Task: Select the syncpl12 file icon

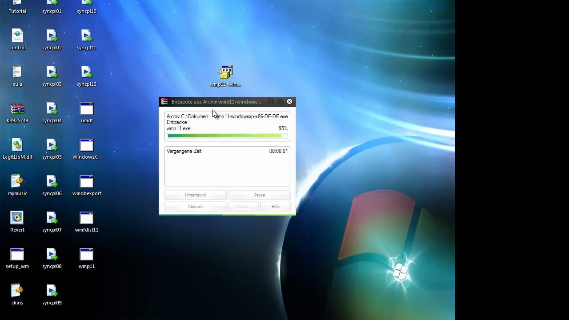Action: 87,76
